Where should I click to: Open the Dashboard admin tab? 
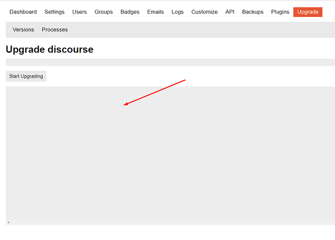(23, 12)
